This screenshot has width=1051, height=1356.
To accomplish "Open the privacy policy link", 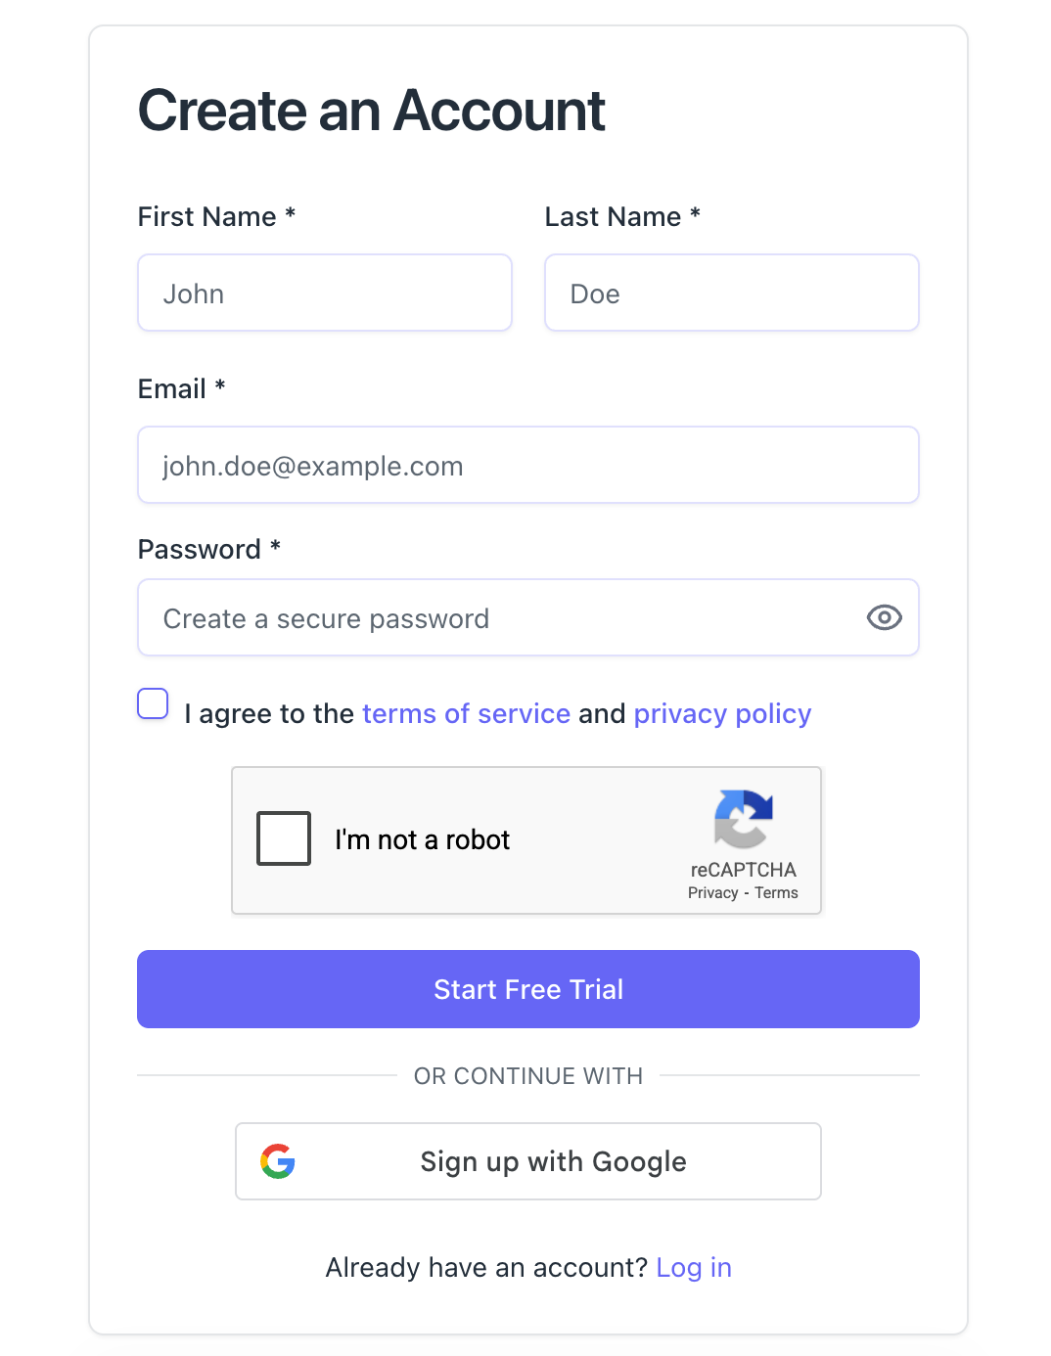I will click(722, 714).
